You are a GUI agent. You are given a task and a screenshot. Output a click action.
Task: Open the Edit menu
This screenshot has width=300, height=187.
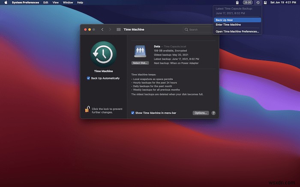click(x=46, y=3)
